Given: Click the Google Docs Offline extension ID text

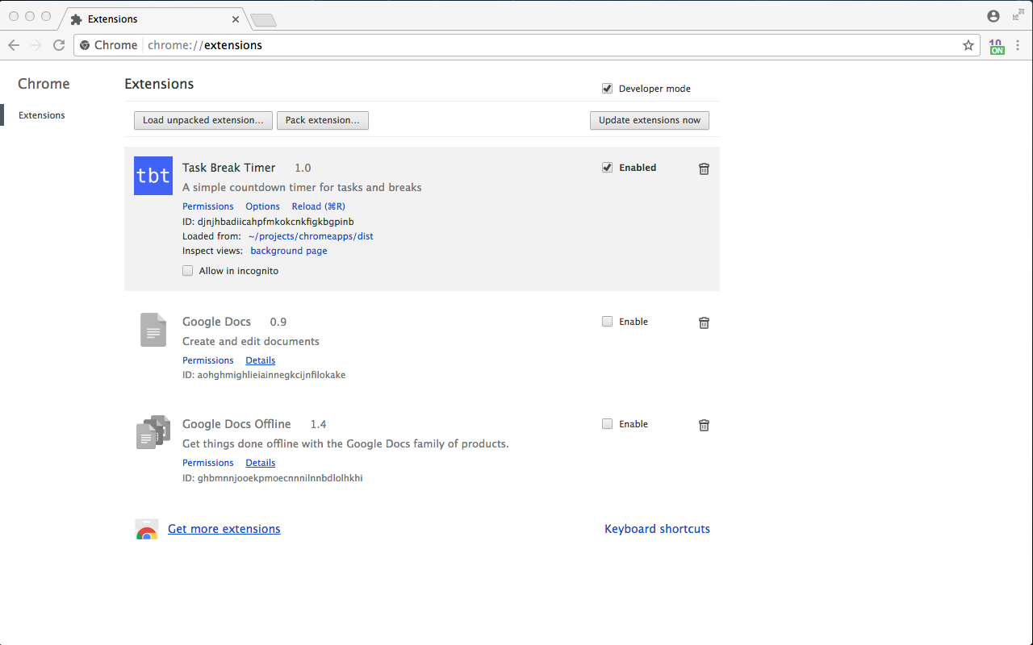Looking at the screenshot, I should pyautogui.click(x=273, y=478).
